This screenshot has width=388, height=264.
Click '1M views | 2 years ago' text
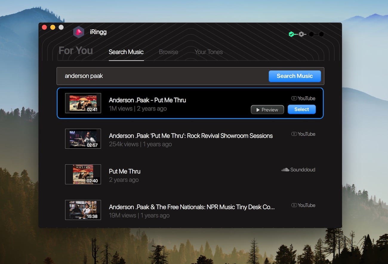[x=138, y=109]
